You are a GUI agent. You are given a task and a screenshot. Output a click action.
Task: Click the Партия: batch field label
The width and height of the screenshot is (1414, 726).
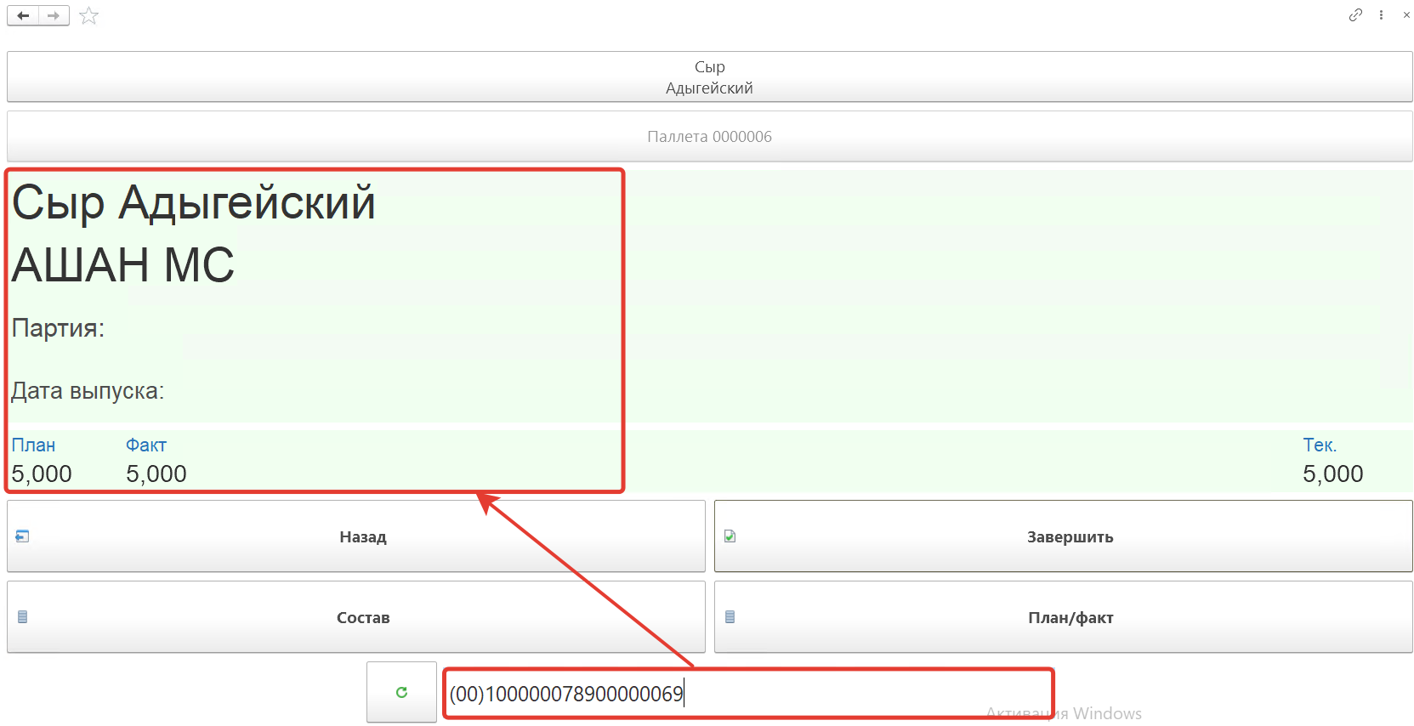point(58,328)
